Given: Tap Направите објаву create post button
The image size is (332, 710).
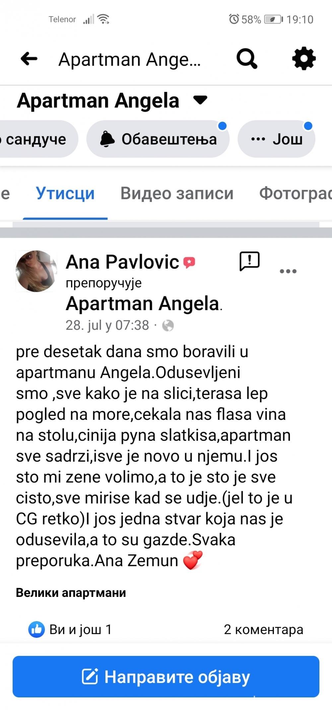Looking at the screenshot, I should [166, 677].
